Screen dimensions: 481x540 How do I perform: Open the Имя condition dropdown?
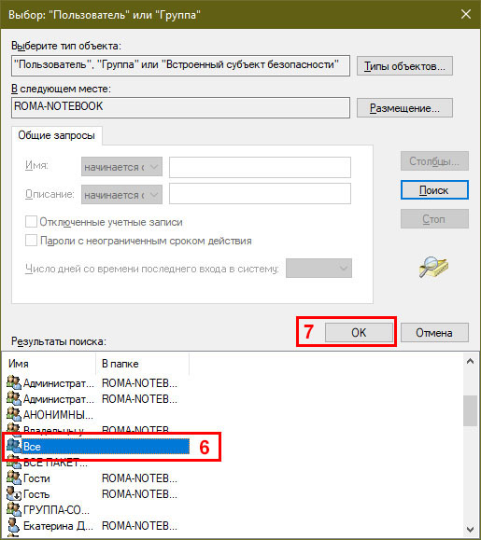pyautogui.click(x=121, y=167)
